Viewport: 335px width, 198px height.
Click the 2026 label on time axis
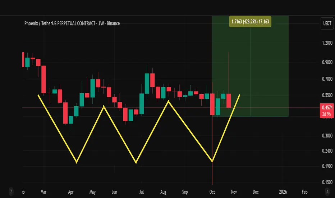pyautogui.click(x=283, y=192)
